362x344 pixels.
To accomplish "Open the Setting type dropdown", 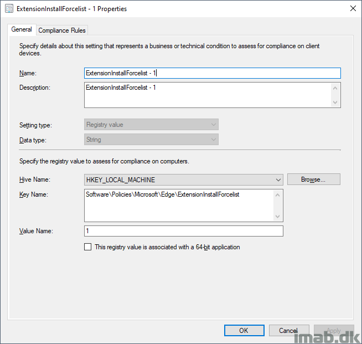I will click(151, 125).
